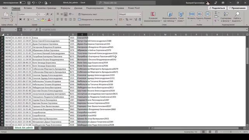
Task: Click Объединить и поместить в центре
Action: point(95,19)
